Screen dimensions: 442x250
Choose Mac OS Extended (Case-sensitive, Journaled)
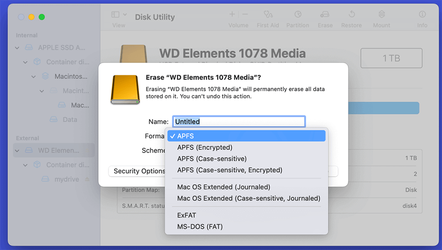246,198
